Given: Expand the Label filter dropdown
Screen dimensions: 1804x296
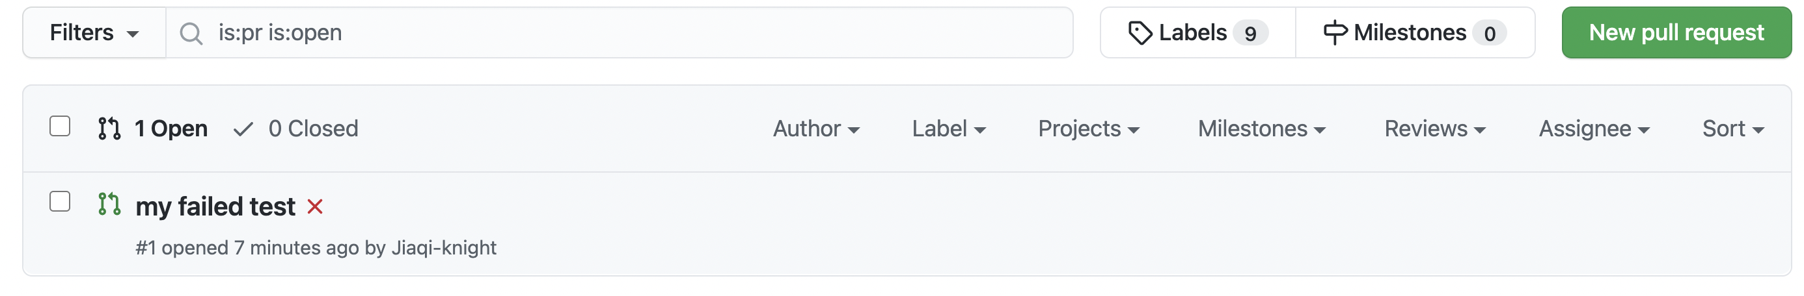Looking at the screenshot, I should click(948, 129).
